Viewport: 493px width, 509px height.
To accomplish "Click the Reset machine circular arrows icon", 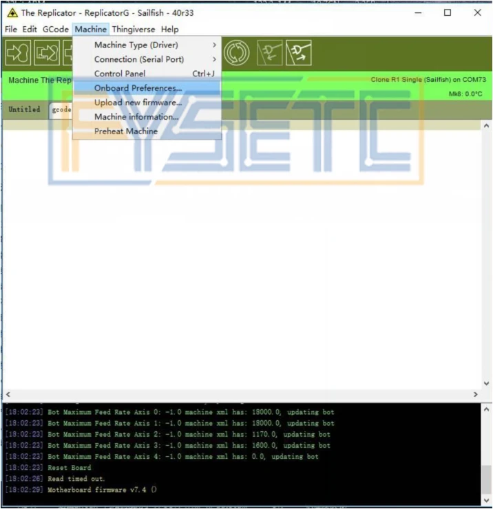I will click(x=237, y=52).
